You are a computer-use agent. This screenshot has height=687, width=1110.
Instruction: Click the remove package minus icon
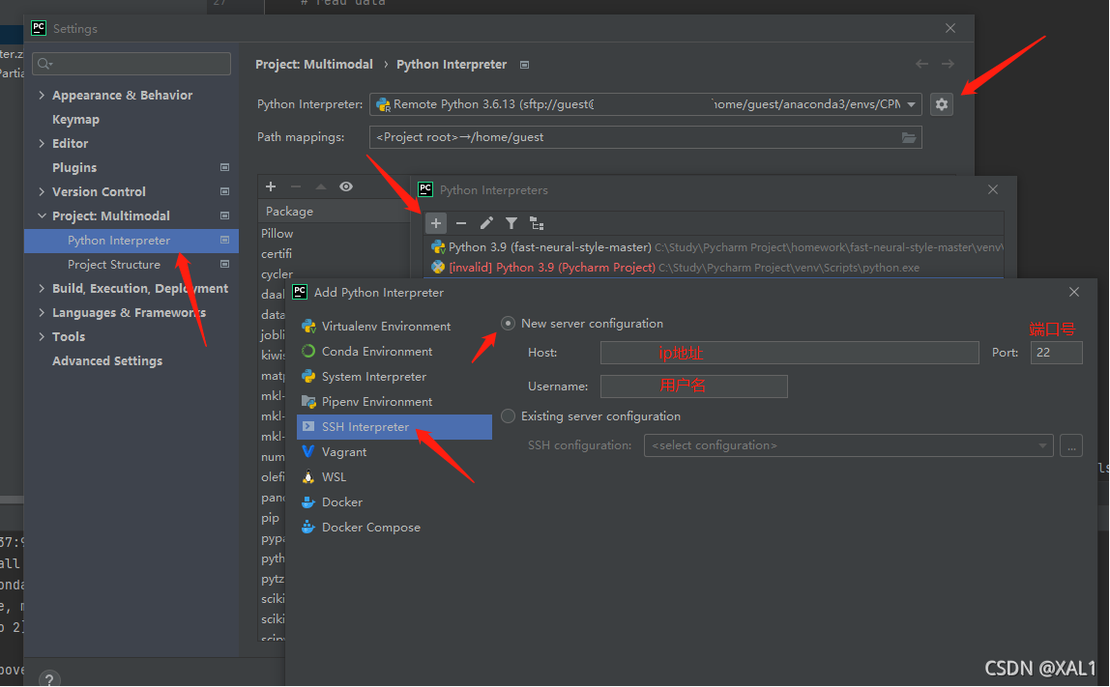[296, 186]
